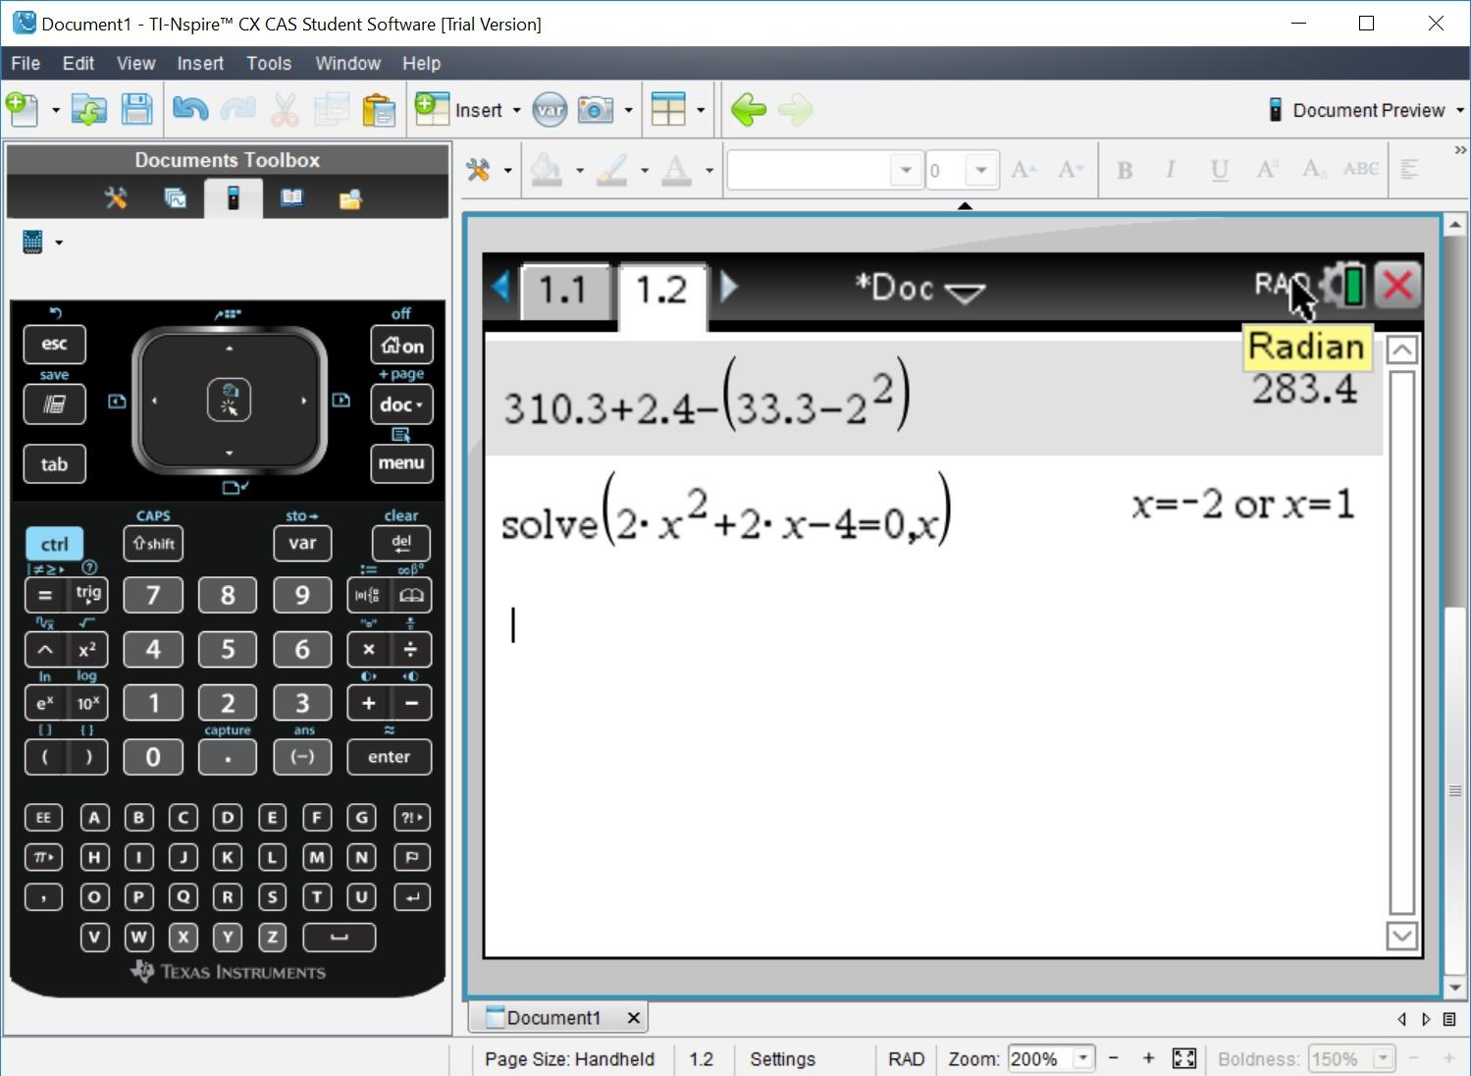
Task: Click the doc key on keypad
Action: (401, 404)
